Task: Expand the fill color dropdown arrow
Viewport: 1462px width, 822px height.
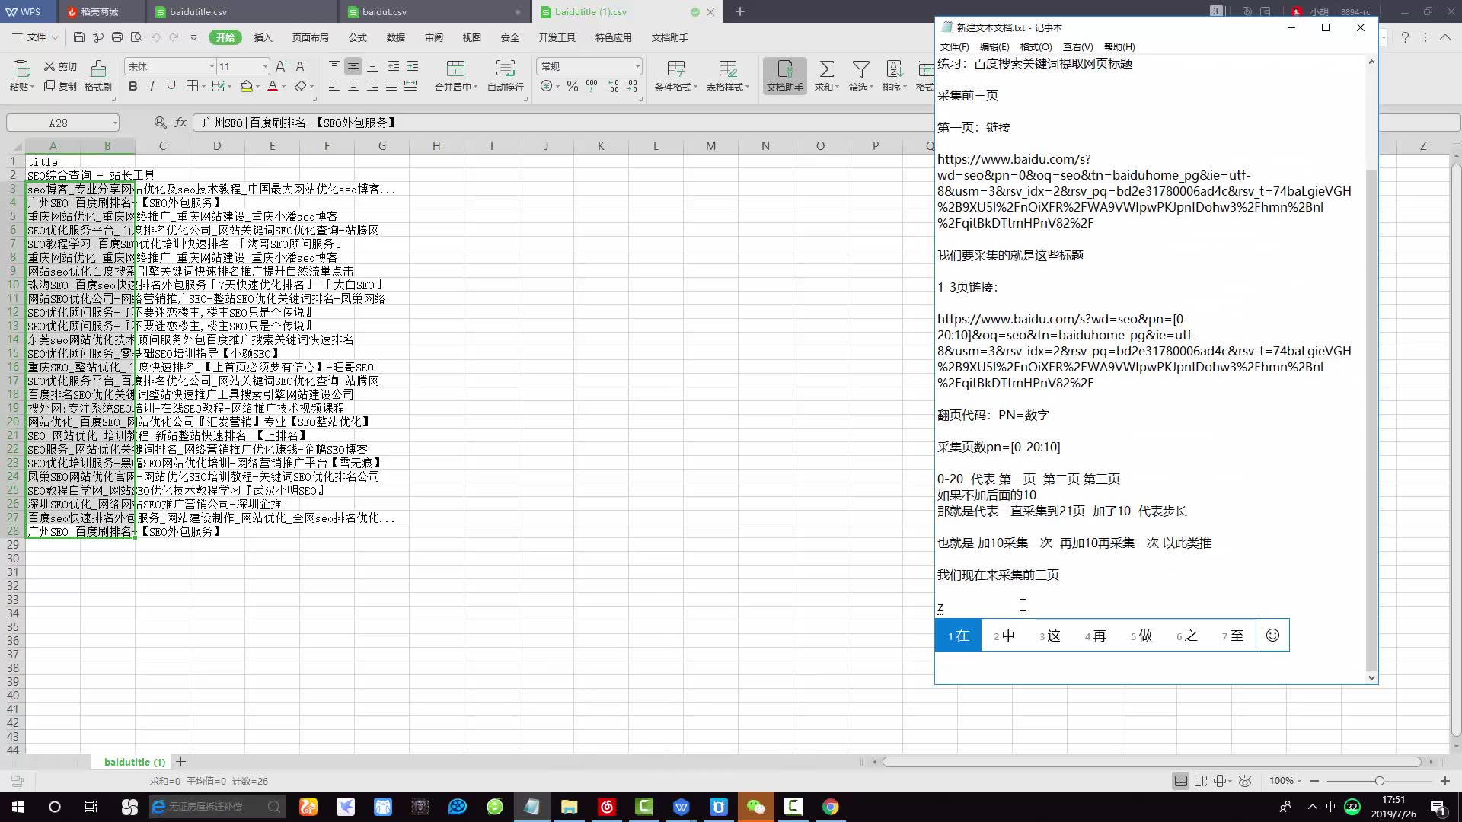Action: click(257, 86)
